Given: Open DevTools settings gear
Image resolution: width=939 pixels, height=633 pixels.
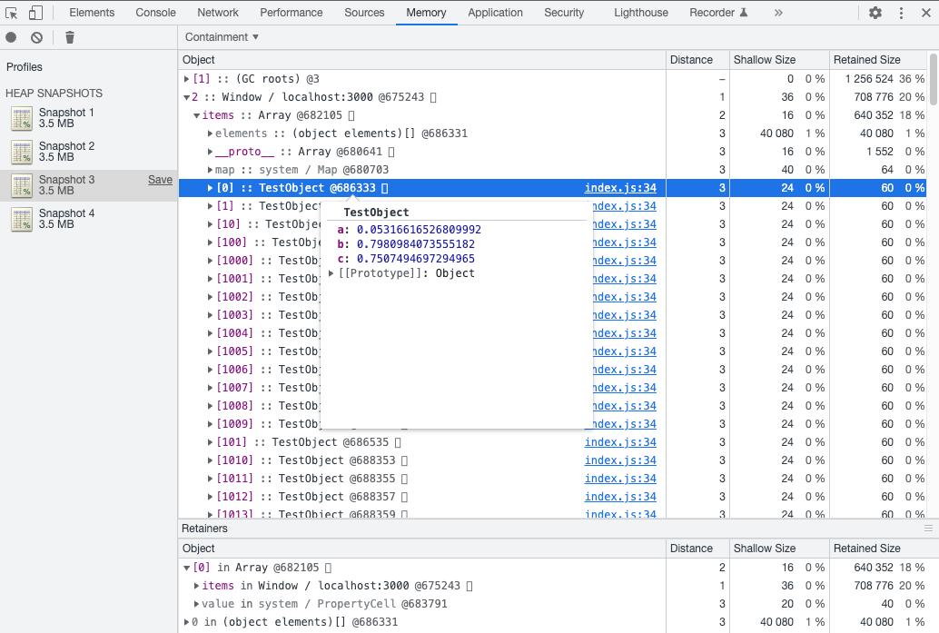Looking at the screenshot, I should (875, 13).
